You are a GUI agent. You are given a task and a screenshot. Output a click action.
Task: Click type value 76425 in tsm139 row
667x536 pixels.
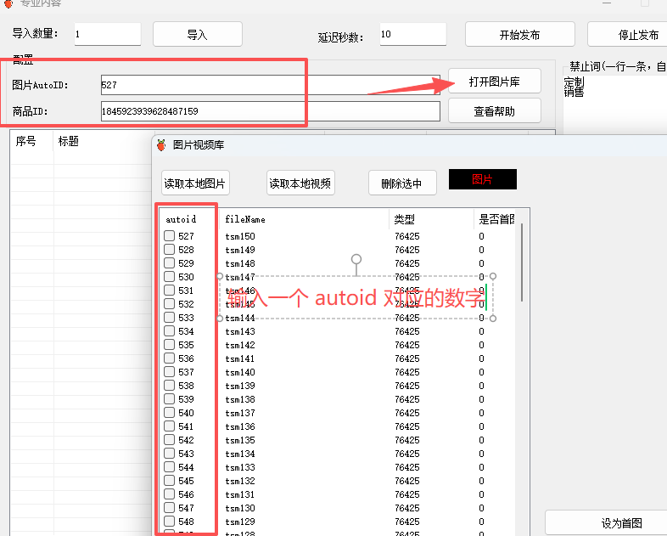tap(407, 386)
